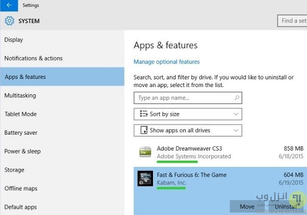Image resolution: width=307 pixels, height=215 pixels.
Task: Click the drive icon in the drives filter
Action: pos(143,131)
